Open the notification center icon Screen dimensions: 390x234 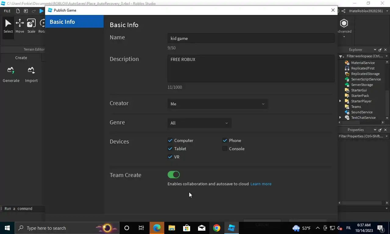tap(381, 228)
